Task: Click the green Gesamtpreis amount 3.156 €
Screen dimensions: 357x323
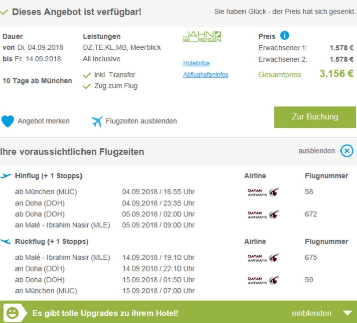Action: click(336, 74)
